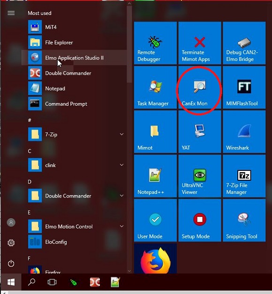The height and width of the screenshot is (294, 272).
Task: Open Double Commander from the taskbar
Action: coord(95,282)
